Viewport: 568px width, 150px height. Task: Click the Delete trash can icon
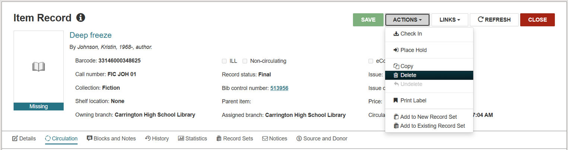click(x=396, y=75)
